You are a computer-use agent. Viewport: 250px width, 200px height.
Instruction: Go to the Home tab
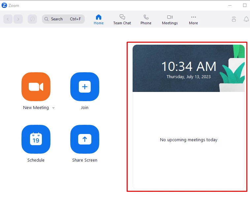(x=99, y=19)
